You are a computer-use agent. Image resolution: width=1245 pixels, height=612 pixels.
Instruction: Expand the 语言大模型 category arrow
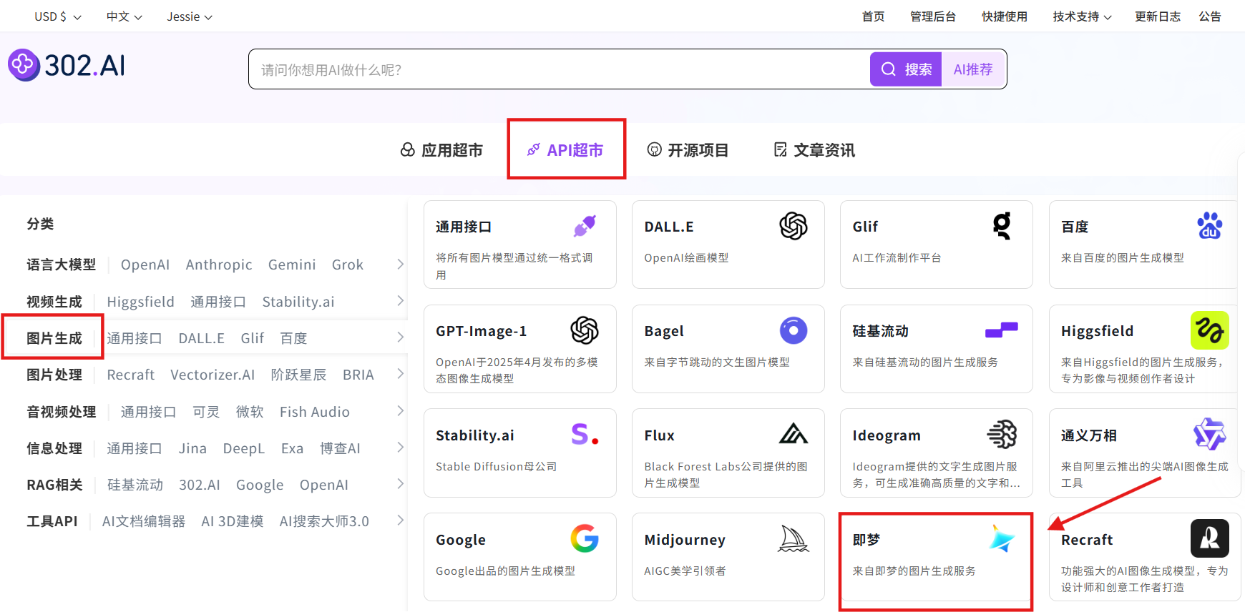[401, 264]
